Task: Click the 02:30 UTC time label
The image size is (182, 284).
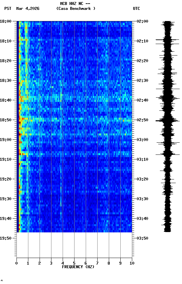Action: pos(142,81)
